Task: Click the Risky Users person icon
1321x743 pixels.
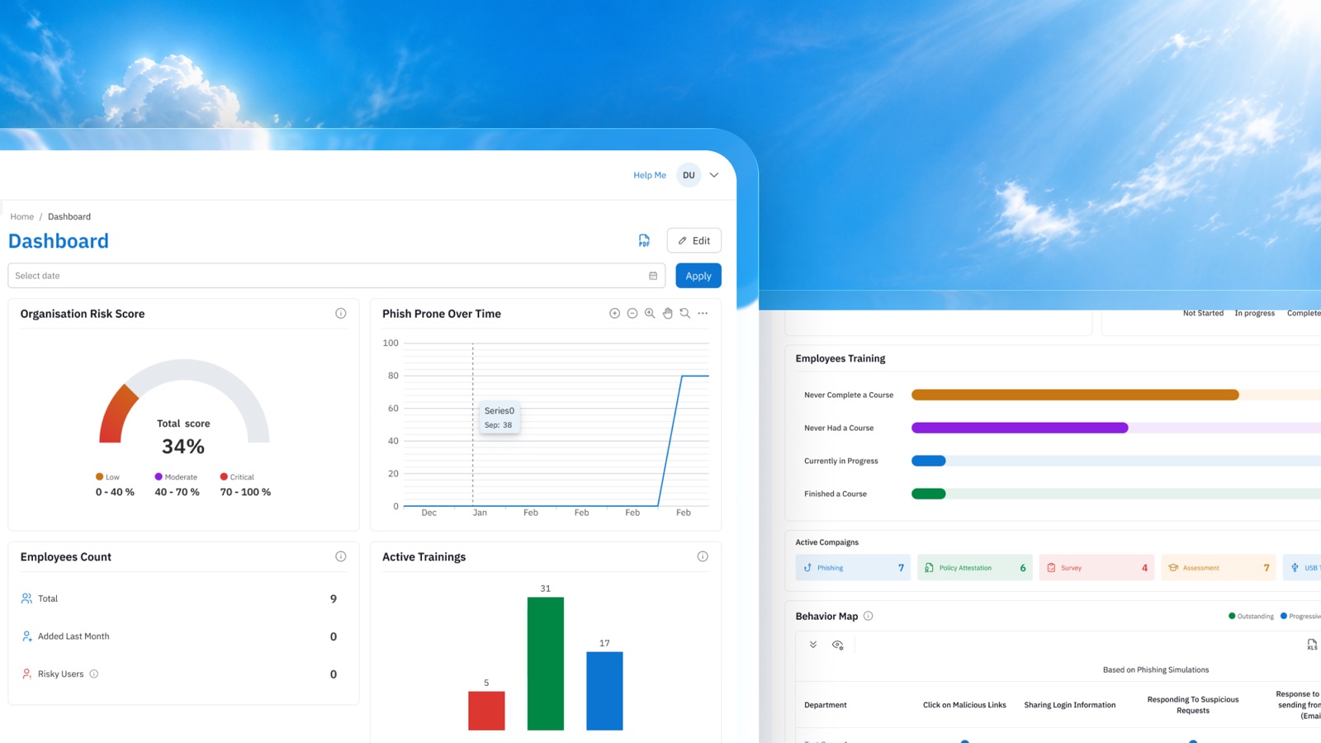Action: pyautogui.click(x=26, y=674)
